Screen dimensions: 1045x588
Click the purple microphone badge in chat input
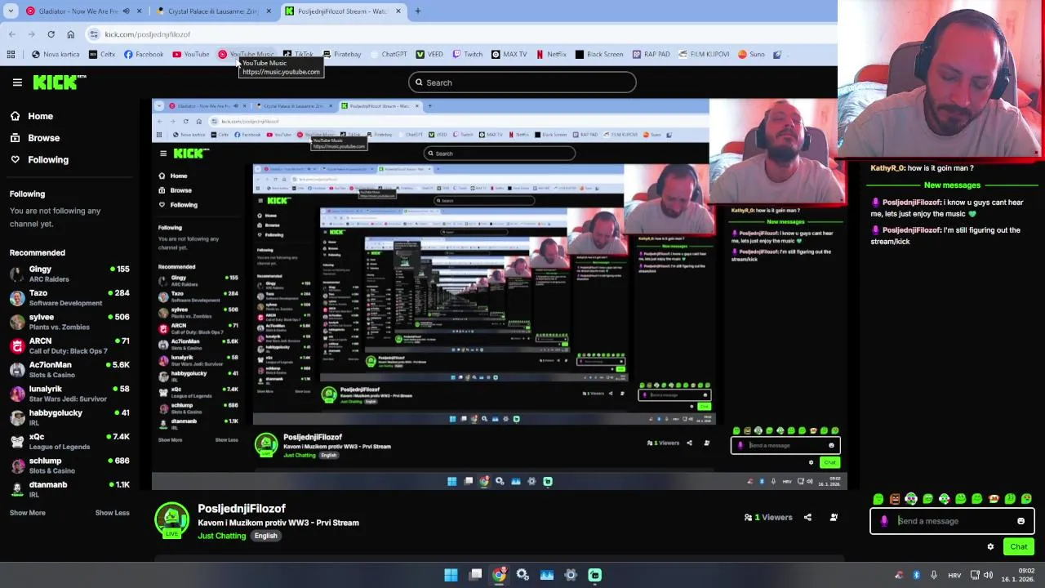tap(884, 521)
